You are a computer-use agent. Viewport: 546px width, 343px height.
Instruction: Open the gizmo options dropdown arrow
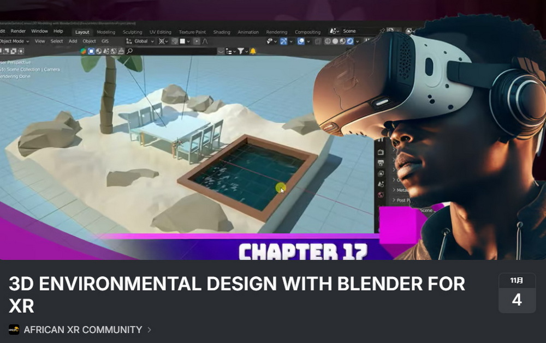[x=291, y=41]
